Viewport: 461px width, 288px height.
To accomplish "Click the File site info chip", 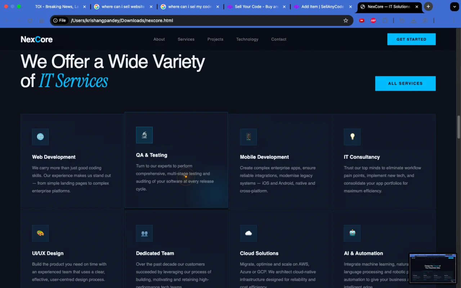I will pos(60,21).
